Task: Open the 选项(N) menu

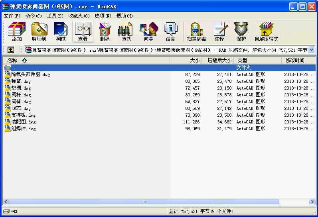Action: click(x=103, y=16)
